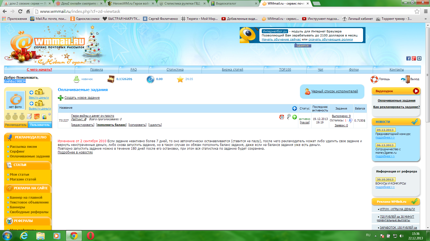This screenshot has width=430, height=241.
Task: Click С чего начать? link
Action: tap(40, 70)
